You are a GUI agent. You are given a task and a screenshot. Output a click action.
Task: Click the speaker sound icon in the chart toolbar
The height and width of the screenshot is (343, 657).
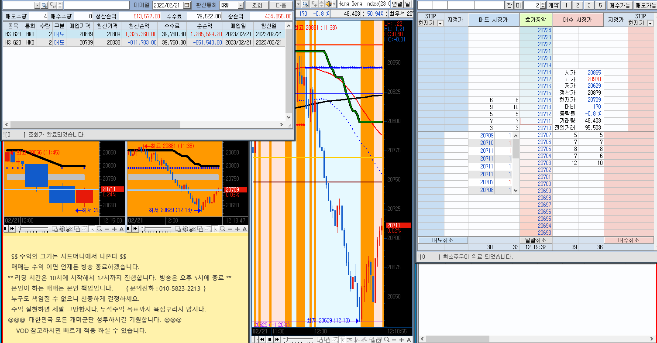328,4
